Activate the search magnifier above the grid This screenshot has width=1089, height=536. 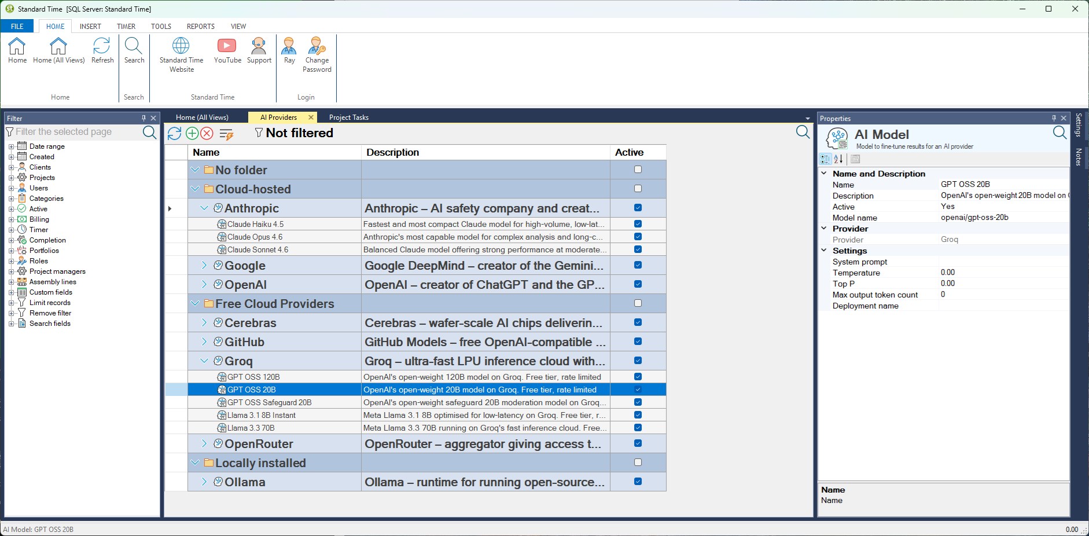coord(802,132)
